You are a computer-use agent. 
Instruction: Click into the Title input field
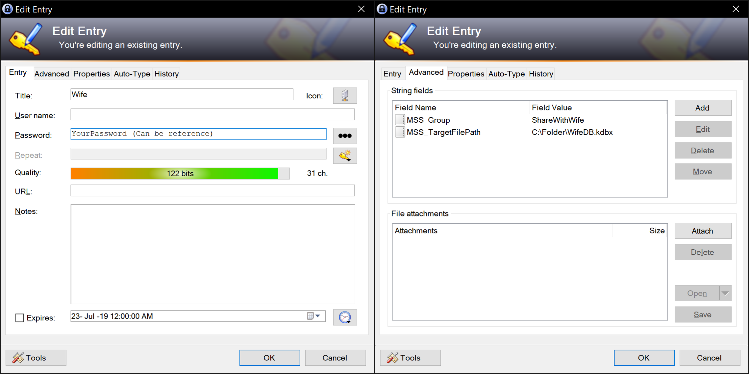point(182,95)
